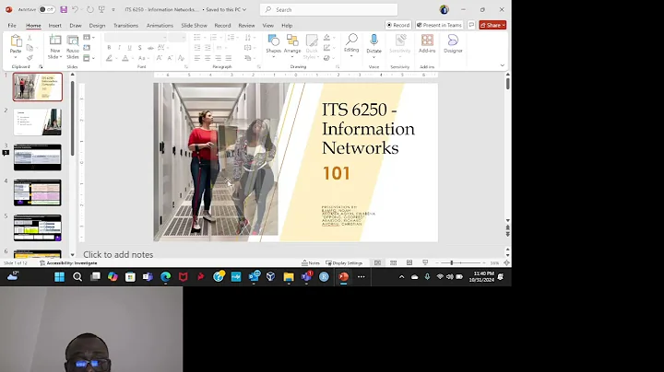Open the Help tab
This screenshot has height=372, width=664.
(x=287, y=26)
